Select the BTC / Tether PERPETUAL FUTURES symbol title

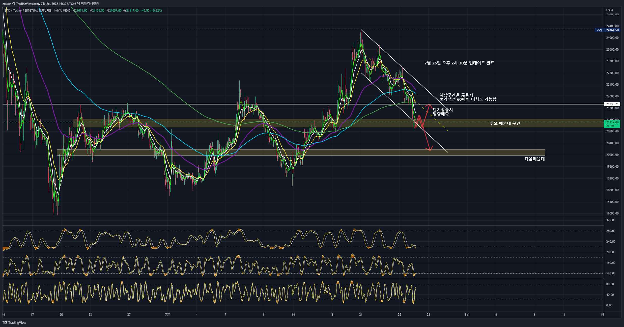click(28, 11)
